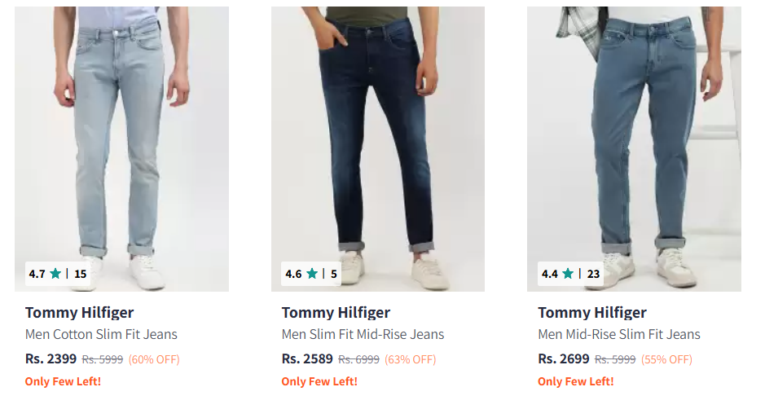Click the (60% OFF) discount label

154,359
